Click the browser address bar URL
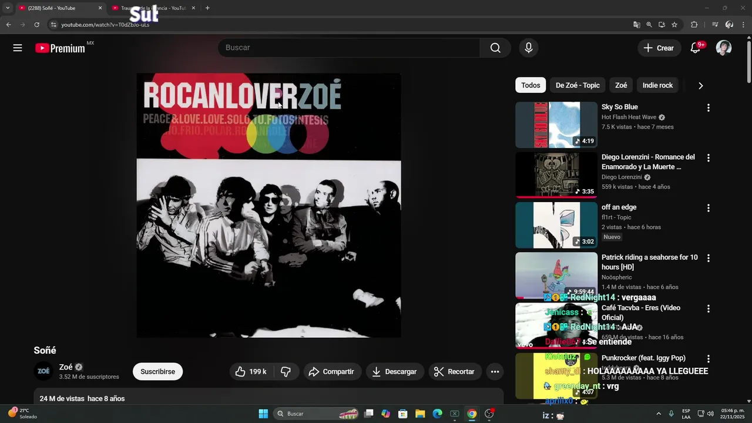This screenshot has width=752, height=423. tap(105, 25)
